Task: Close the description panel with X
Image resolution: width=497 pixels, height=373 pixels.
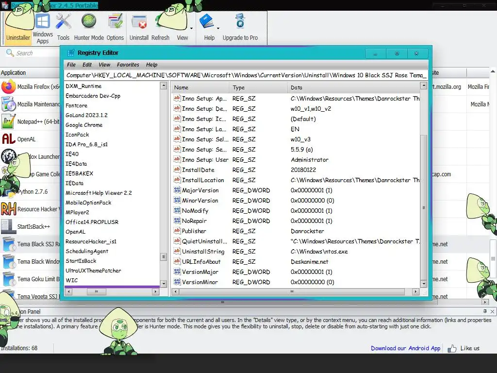Action: (492, 311)
